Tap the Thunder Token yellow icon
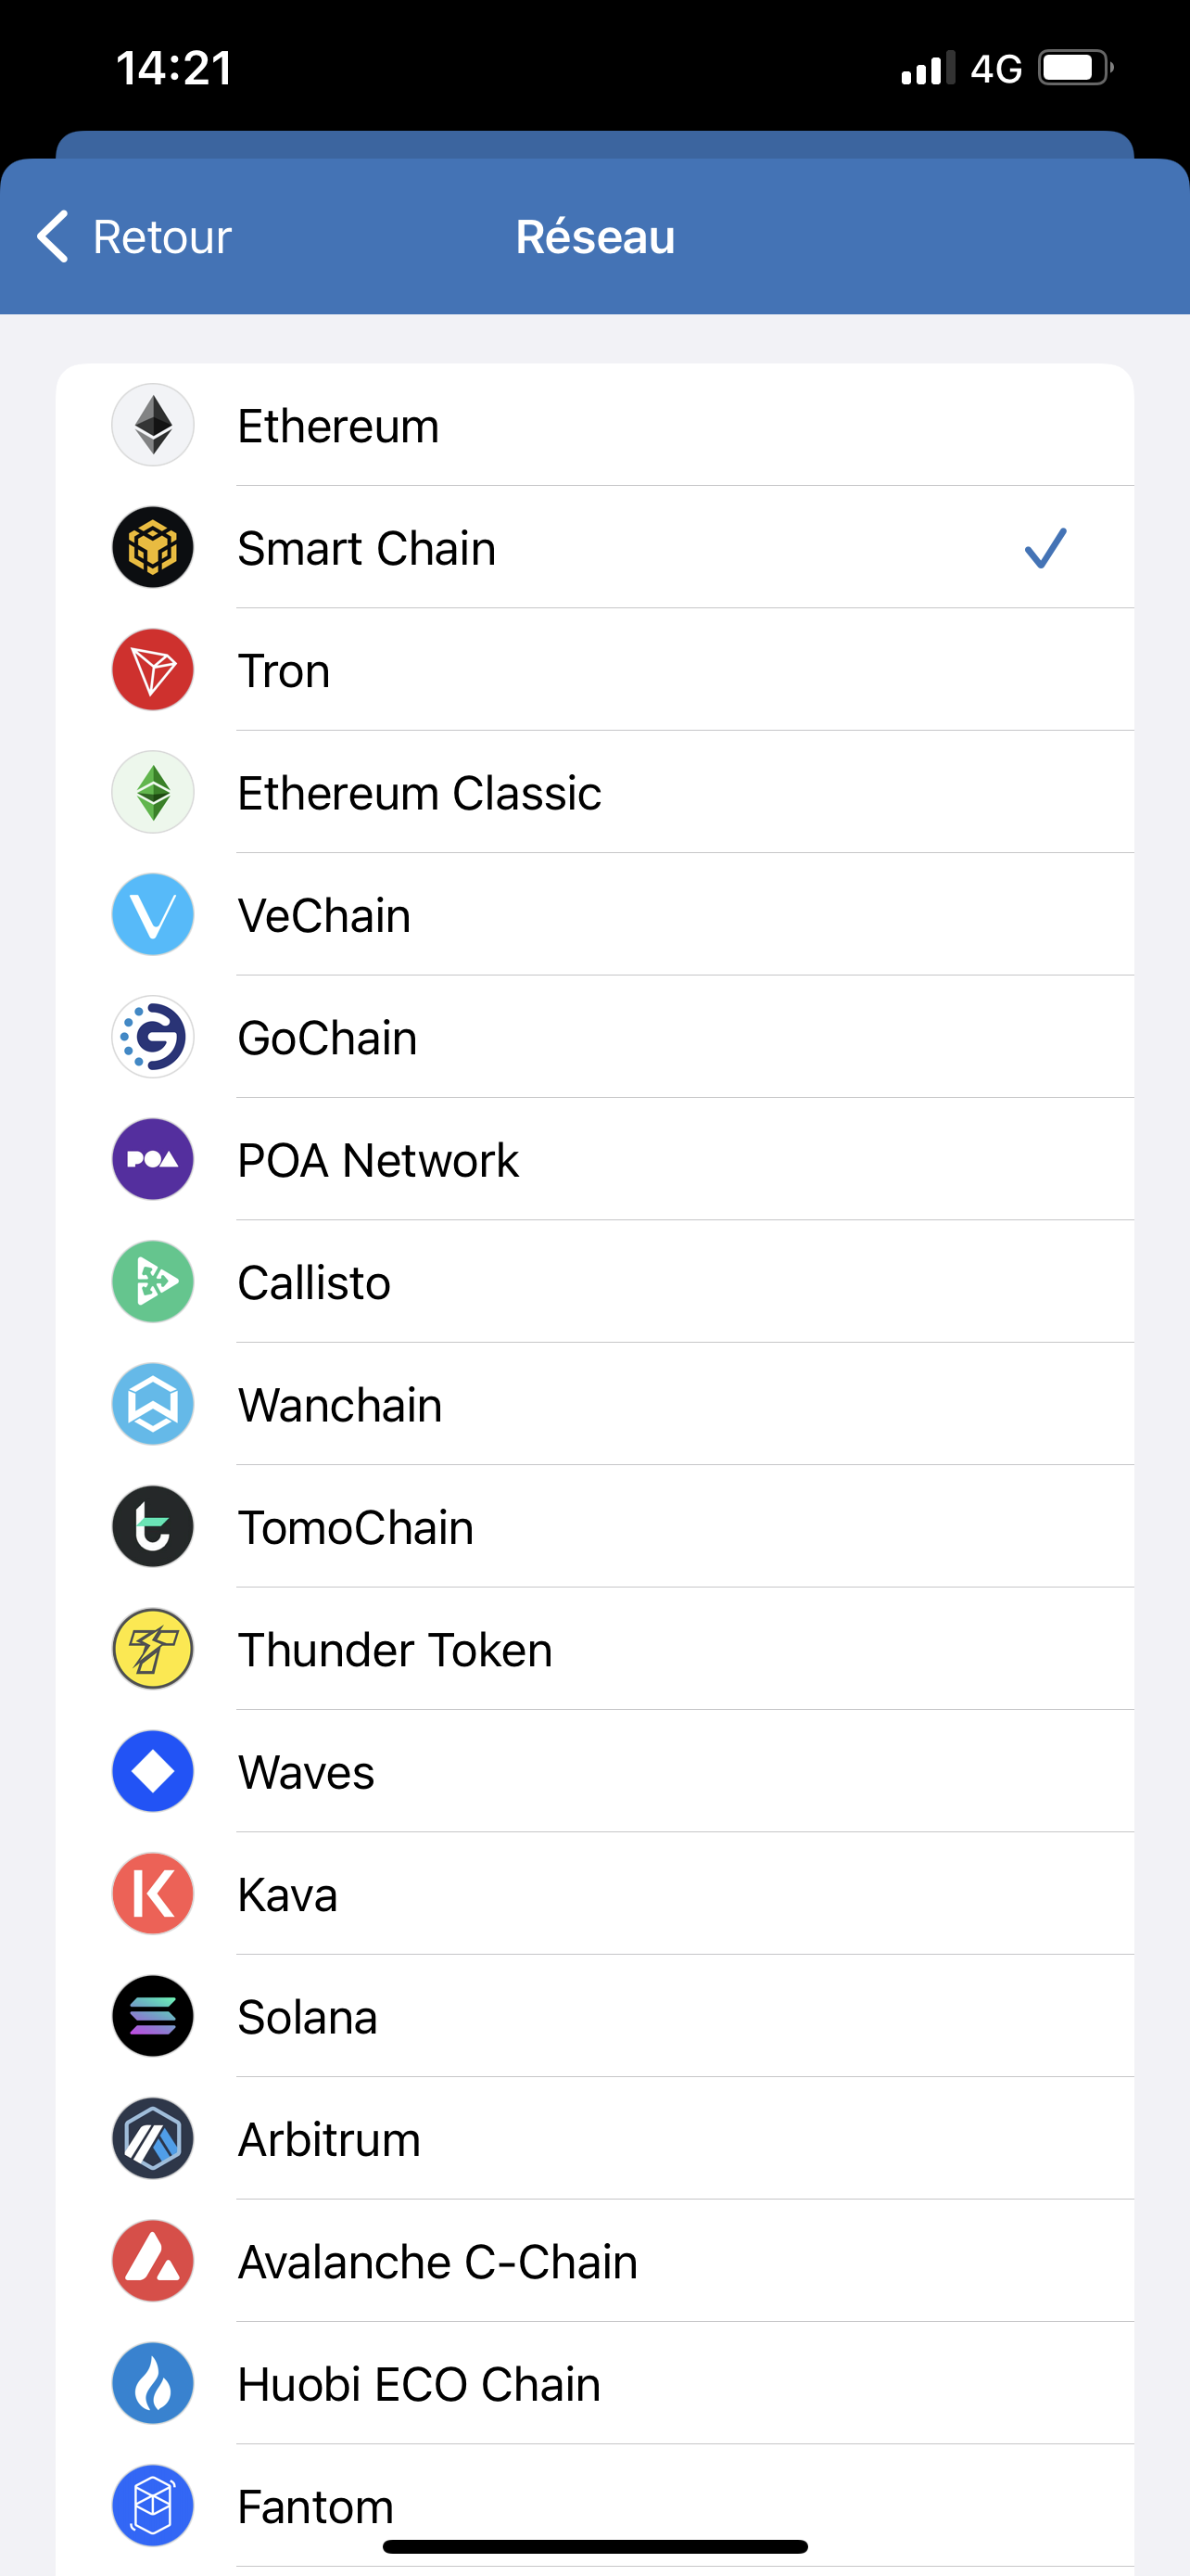The height and width of the screenshot is (2576, 1190). (x=153, y=1649)
